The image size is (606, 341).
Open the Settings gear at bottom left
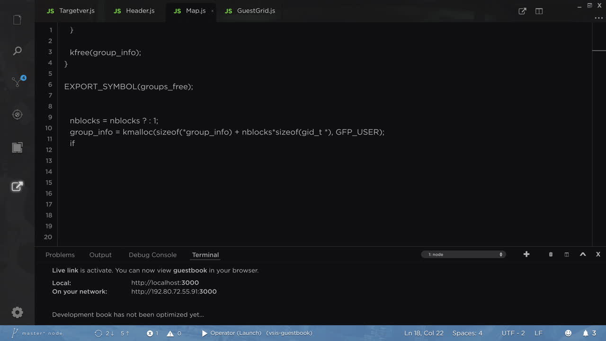coord(17,312)
